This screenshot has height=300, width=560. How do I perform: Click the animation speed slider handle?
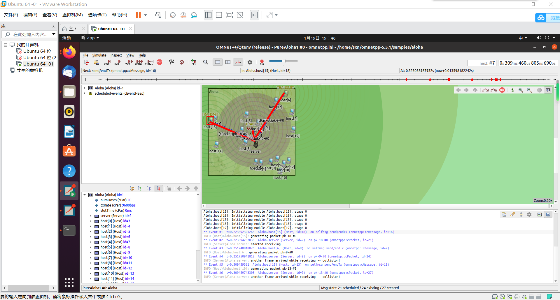283,61
